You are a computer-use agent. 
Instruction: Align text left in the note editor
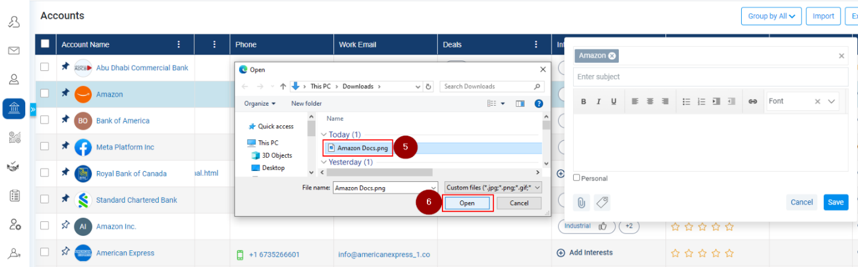pos(635,101)
